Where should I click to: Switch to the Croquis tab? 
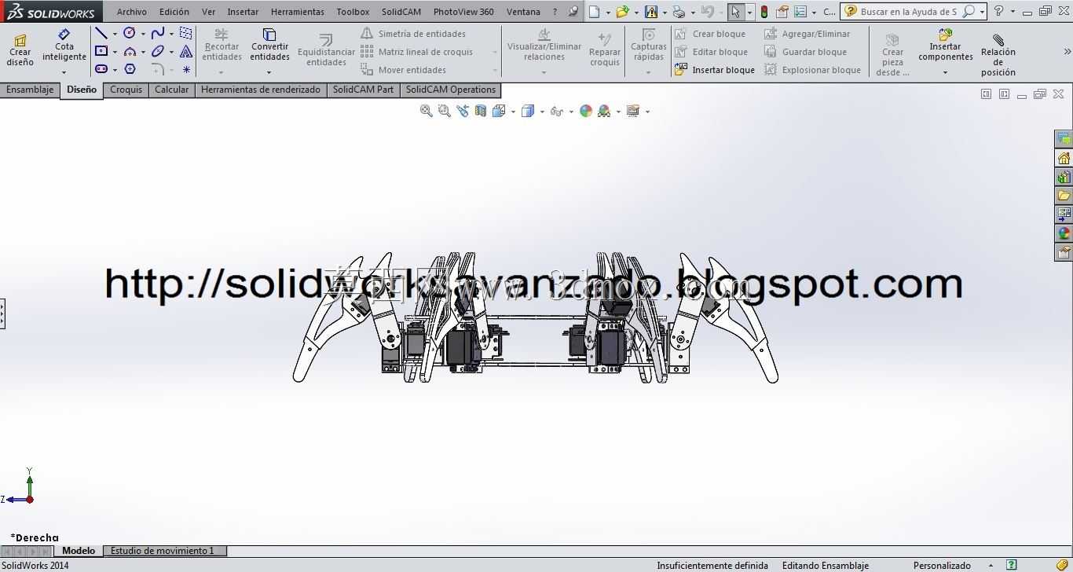click(126, 90)
